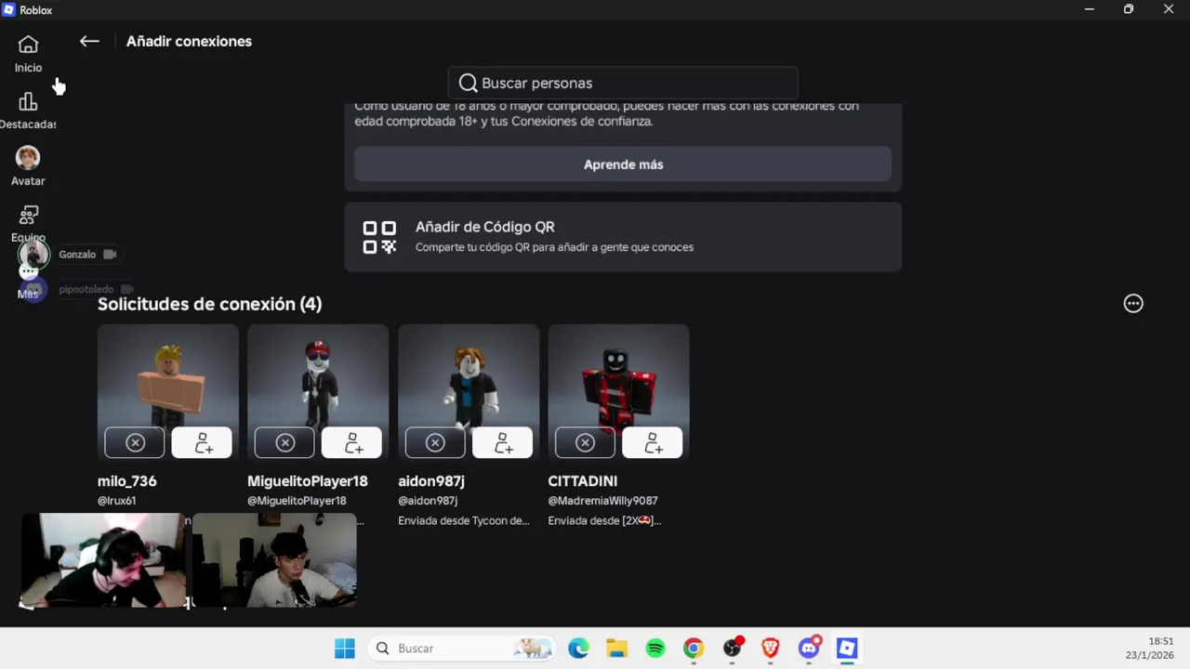Screen dimensions: 1190x669
Task: Open Destacadas charts section
Action: coord(28,111)
